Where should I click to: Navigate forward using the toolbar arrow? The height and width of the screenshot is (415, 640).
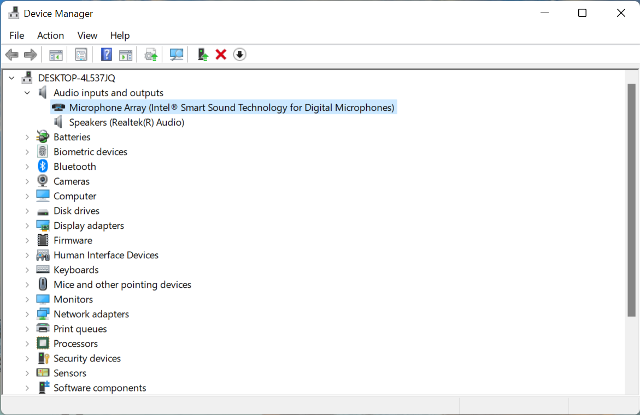pos(30,54)
